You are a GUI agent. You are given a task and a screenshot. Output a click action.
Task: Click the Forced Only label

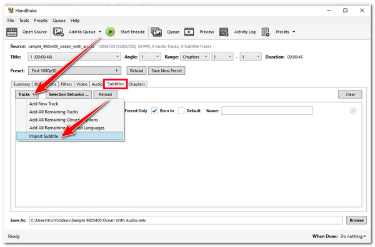click(x=136, y=111)
